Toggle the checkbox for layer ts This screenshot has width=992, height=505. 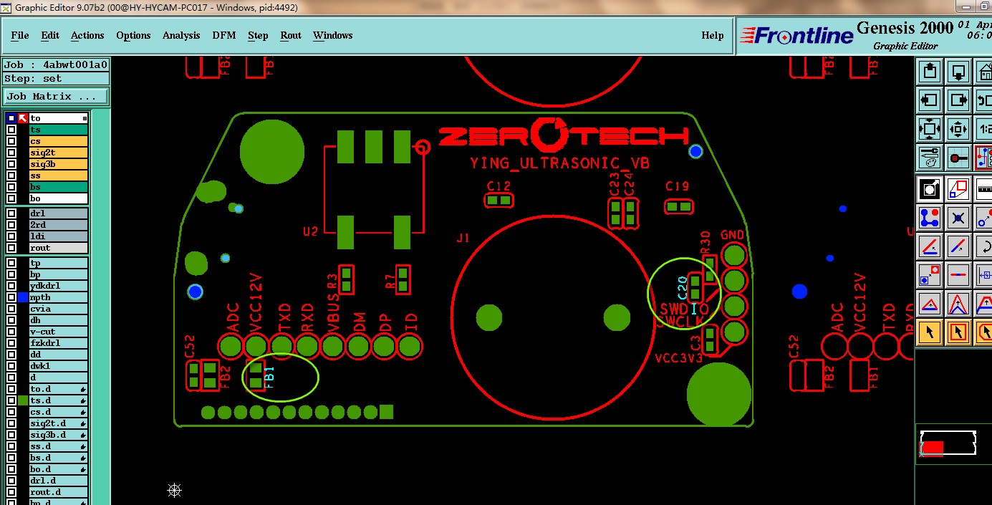coord(11,130)
